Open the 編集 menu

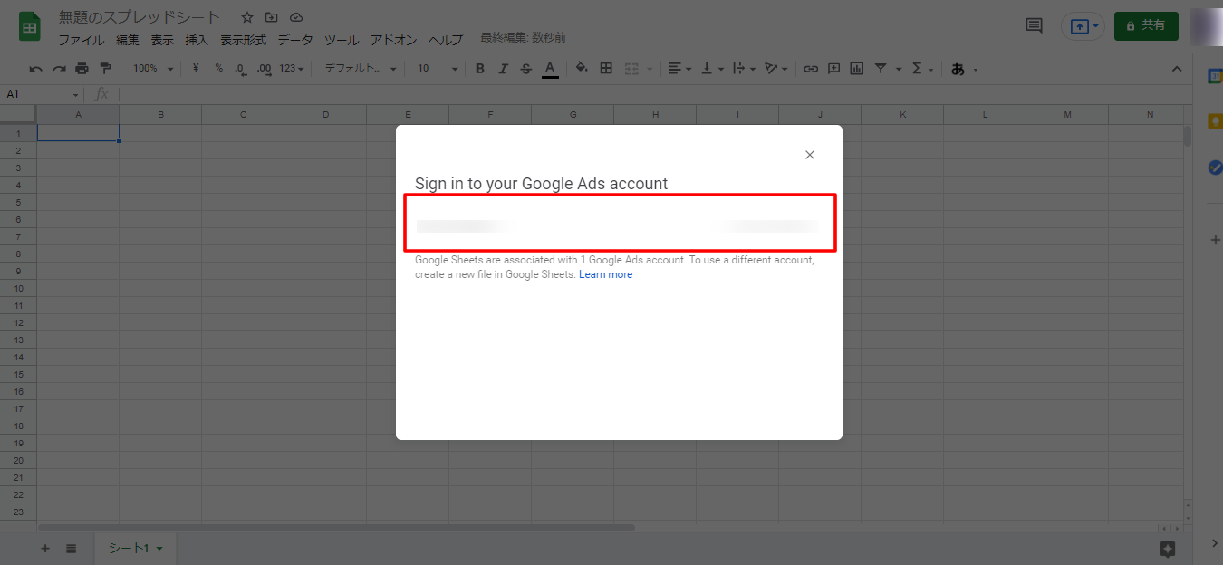128,40
